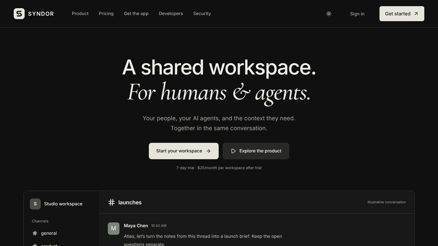438x246 pixels.
Task: Open the Pricing page
Action: 106,14
